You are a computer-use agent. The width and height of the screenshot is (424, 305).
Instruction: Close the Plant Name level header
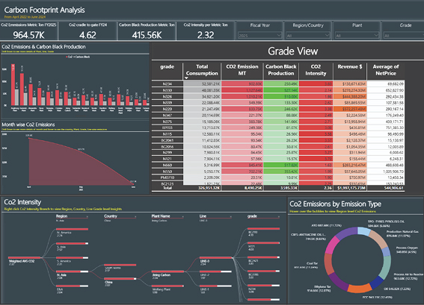tap(182, 216)
